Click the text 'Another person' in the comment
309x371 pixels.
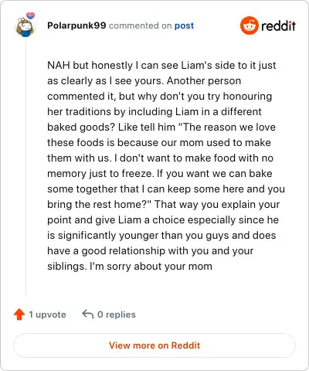tap(204, 81)
